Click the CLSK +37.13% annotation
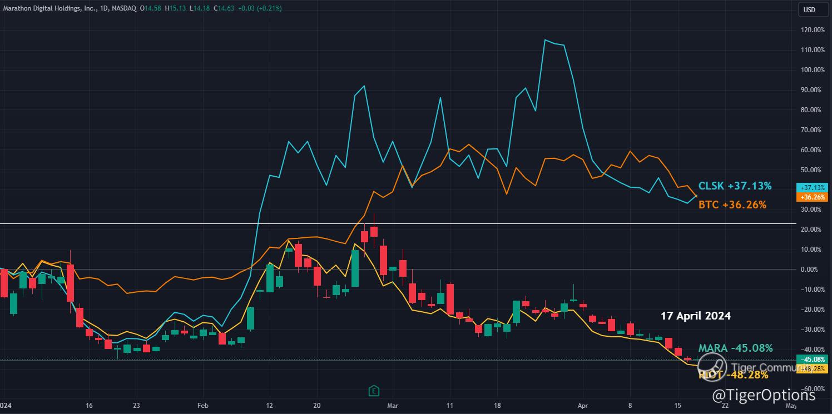Viewport: 832px width, 414px height. point(735,186)
